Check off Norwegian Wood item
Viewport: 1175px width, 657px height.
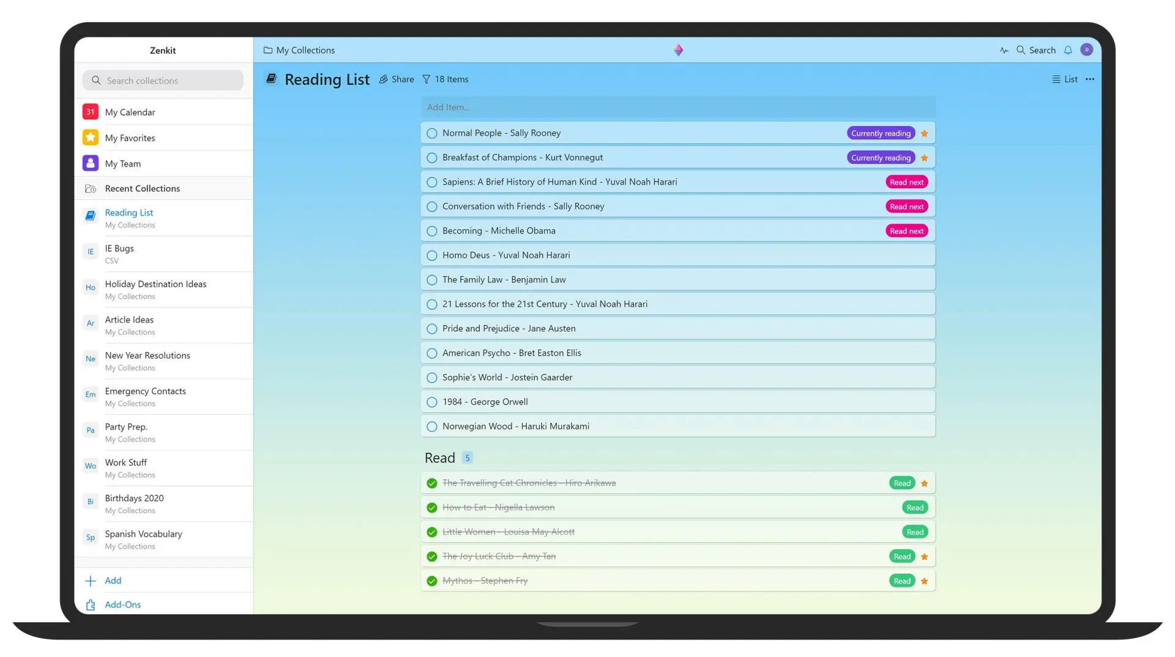(432, 427)
